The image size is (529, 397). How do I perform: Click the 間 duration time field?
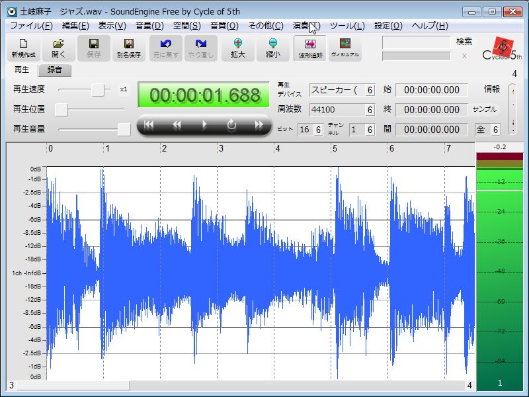[432, 130]
